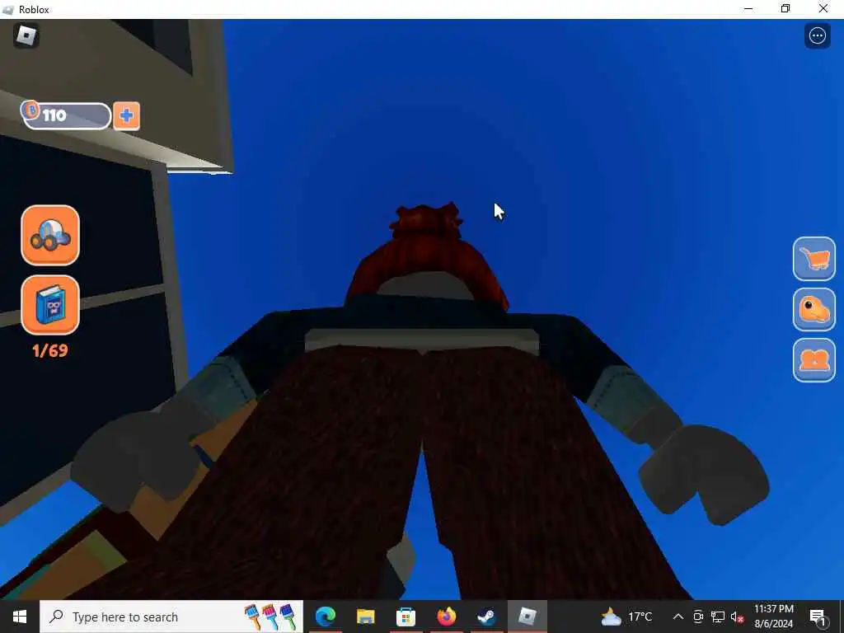Launch Firefox from taskbar
Image resolution: width=844 pixels, height=633 pixels.
coord(446,617)
